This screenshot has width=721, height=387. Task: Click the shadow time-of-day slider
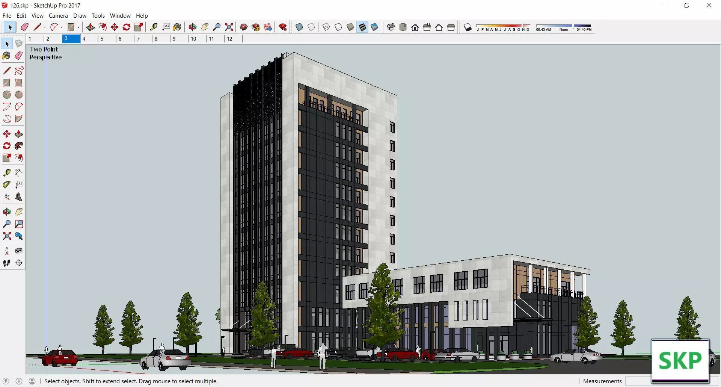[564, 27]
